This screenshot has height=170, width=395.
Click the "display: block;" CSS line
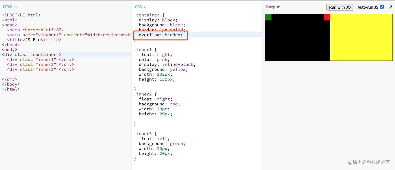pyautogui.click(x=158, y=20)
